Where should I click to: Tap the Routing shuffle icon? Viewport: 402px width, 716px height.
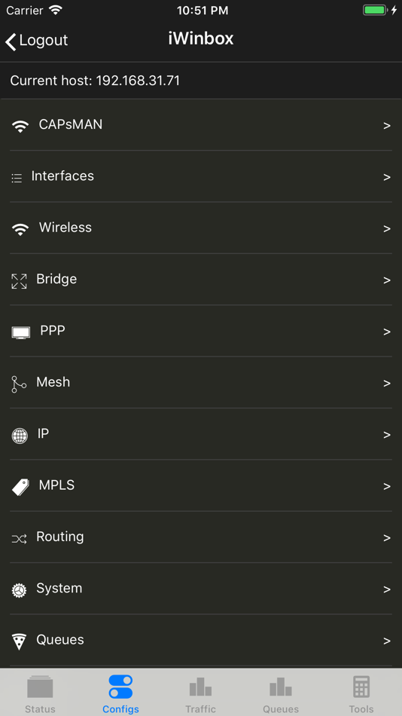[19, 539]
